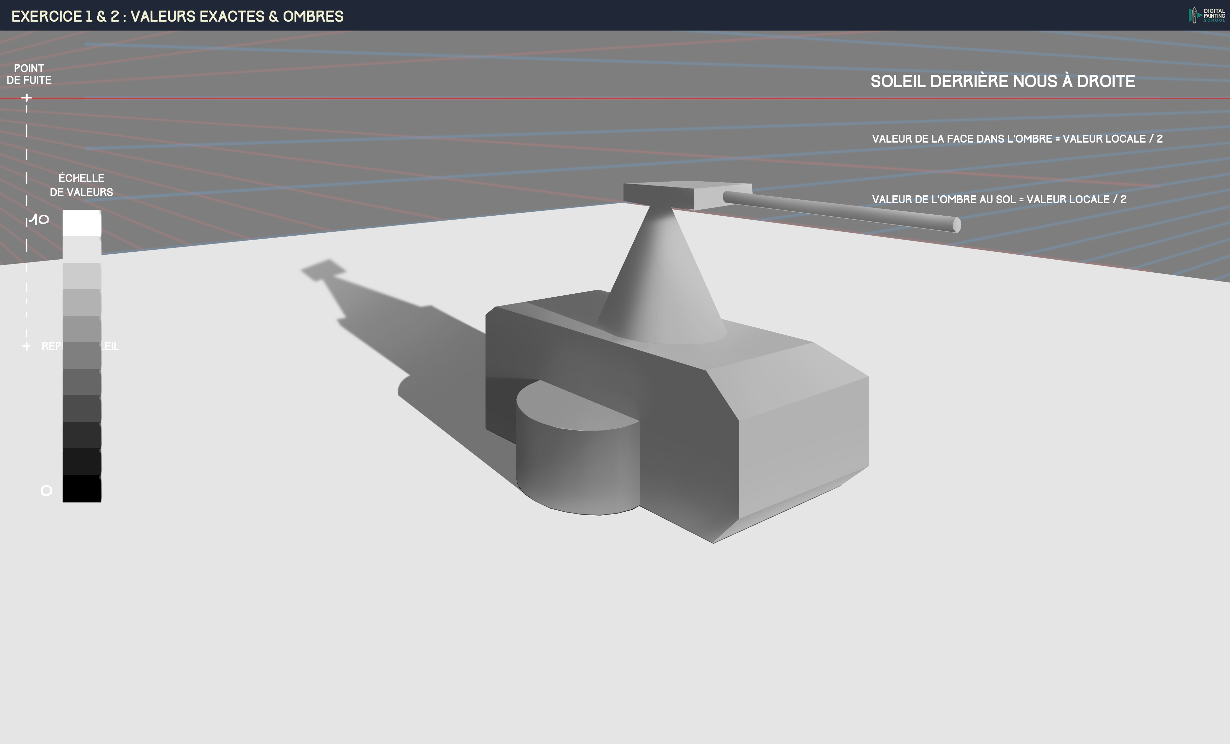
Task: Pick the second swatch from top of the scale
Action: click(82, 249)
